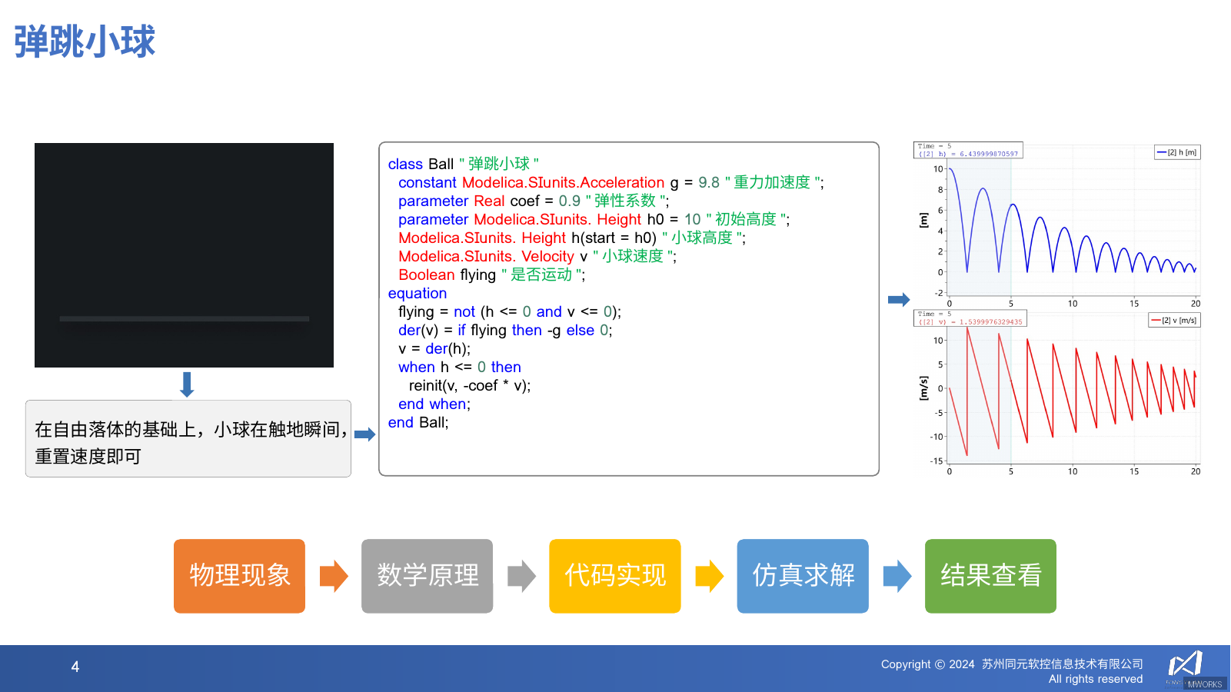Select the 物理现象 step in the flowchart
1231x692 pixels.
pos(238,576)
